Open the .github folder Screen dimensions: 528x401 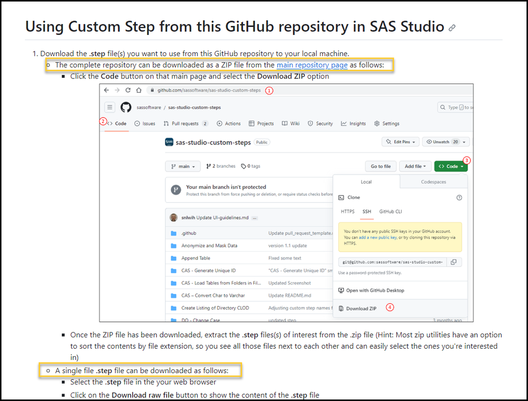pyautogui.click(x=189, y=233)
